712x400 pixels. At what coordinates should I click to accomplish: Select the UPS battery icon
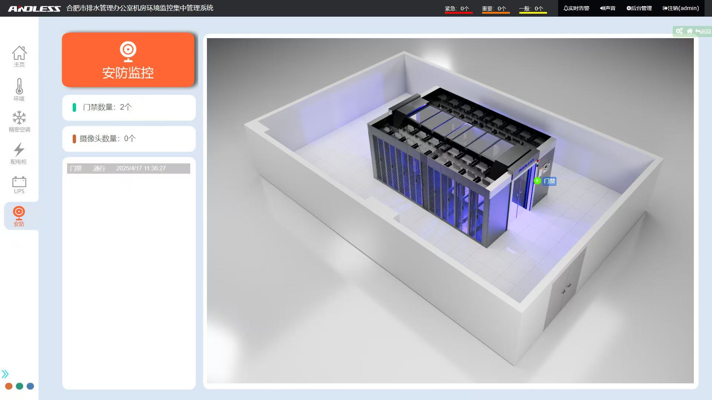19,185
